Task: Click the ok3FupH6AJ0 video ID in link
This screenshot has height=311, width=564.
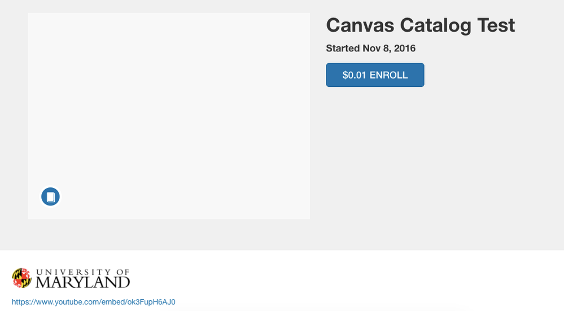Action: click(x=152, y=302)
